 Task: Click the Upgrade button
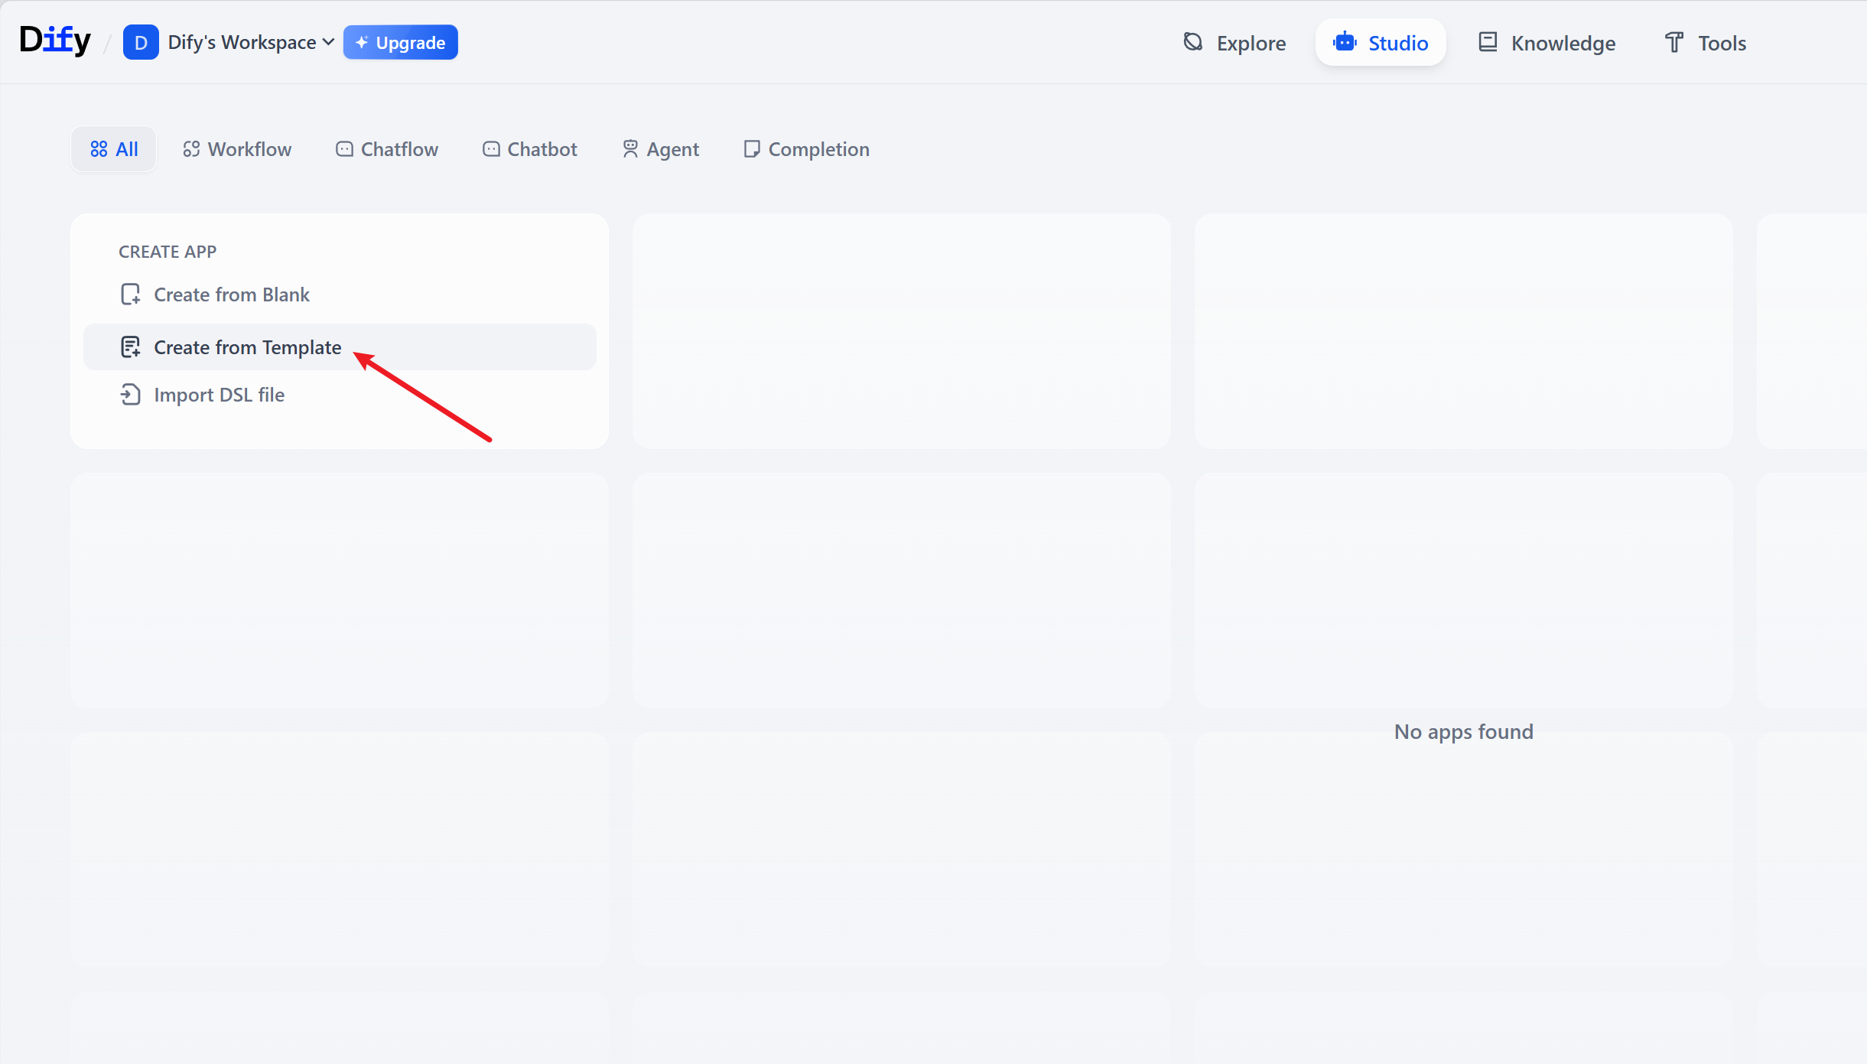pos(401,42)
